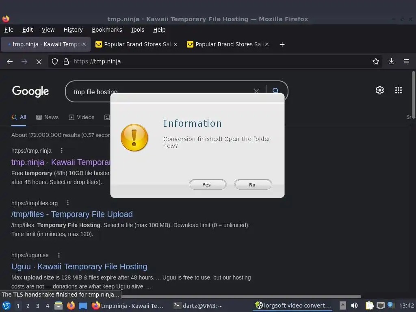The height and width of the screenshot is (312, 416).
Task: Click the https://tmp.ninja result URL
Action: (x=31, y=151)
